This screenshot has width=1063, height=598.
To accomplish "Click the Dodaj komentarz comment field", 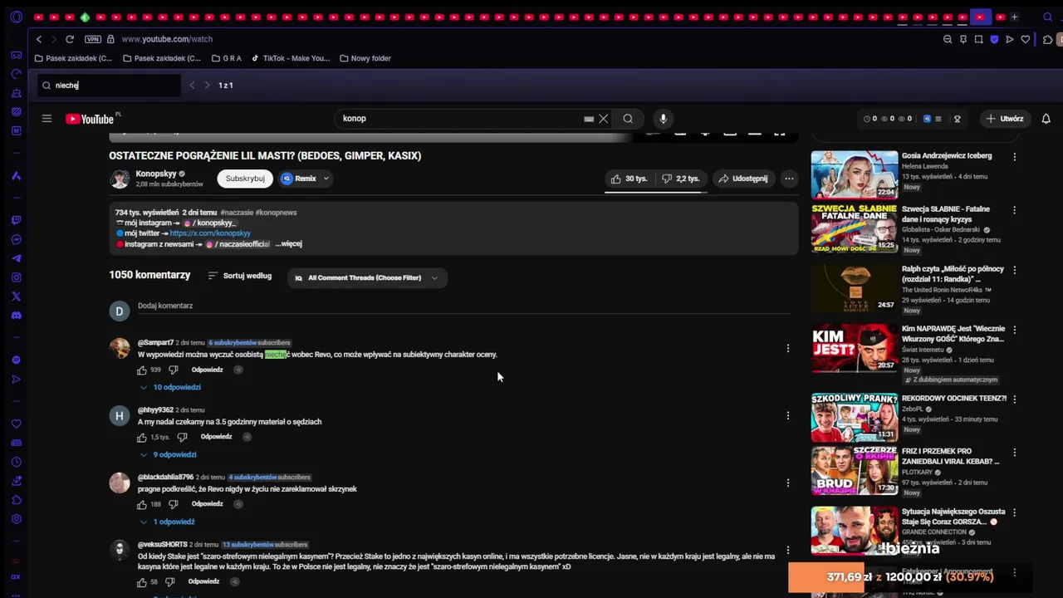I will 463,306.
